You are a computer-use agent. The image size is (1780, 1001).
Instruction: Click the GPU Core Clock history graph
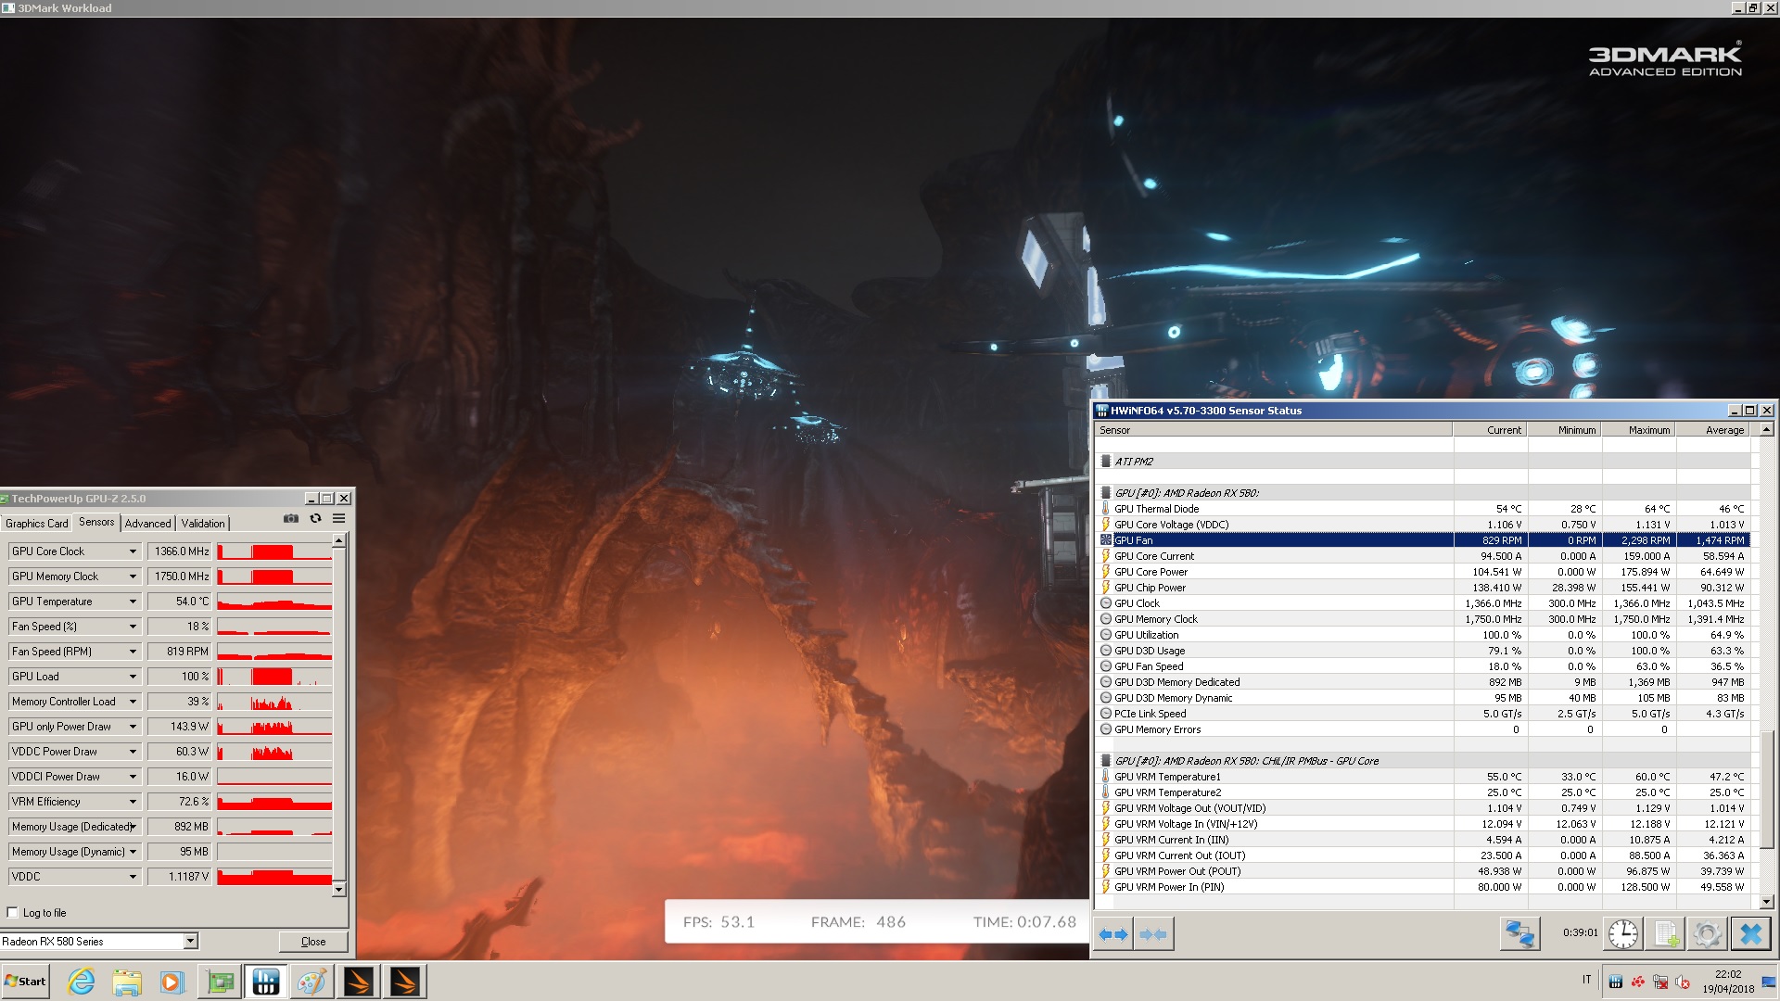[x=274, y=551]
